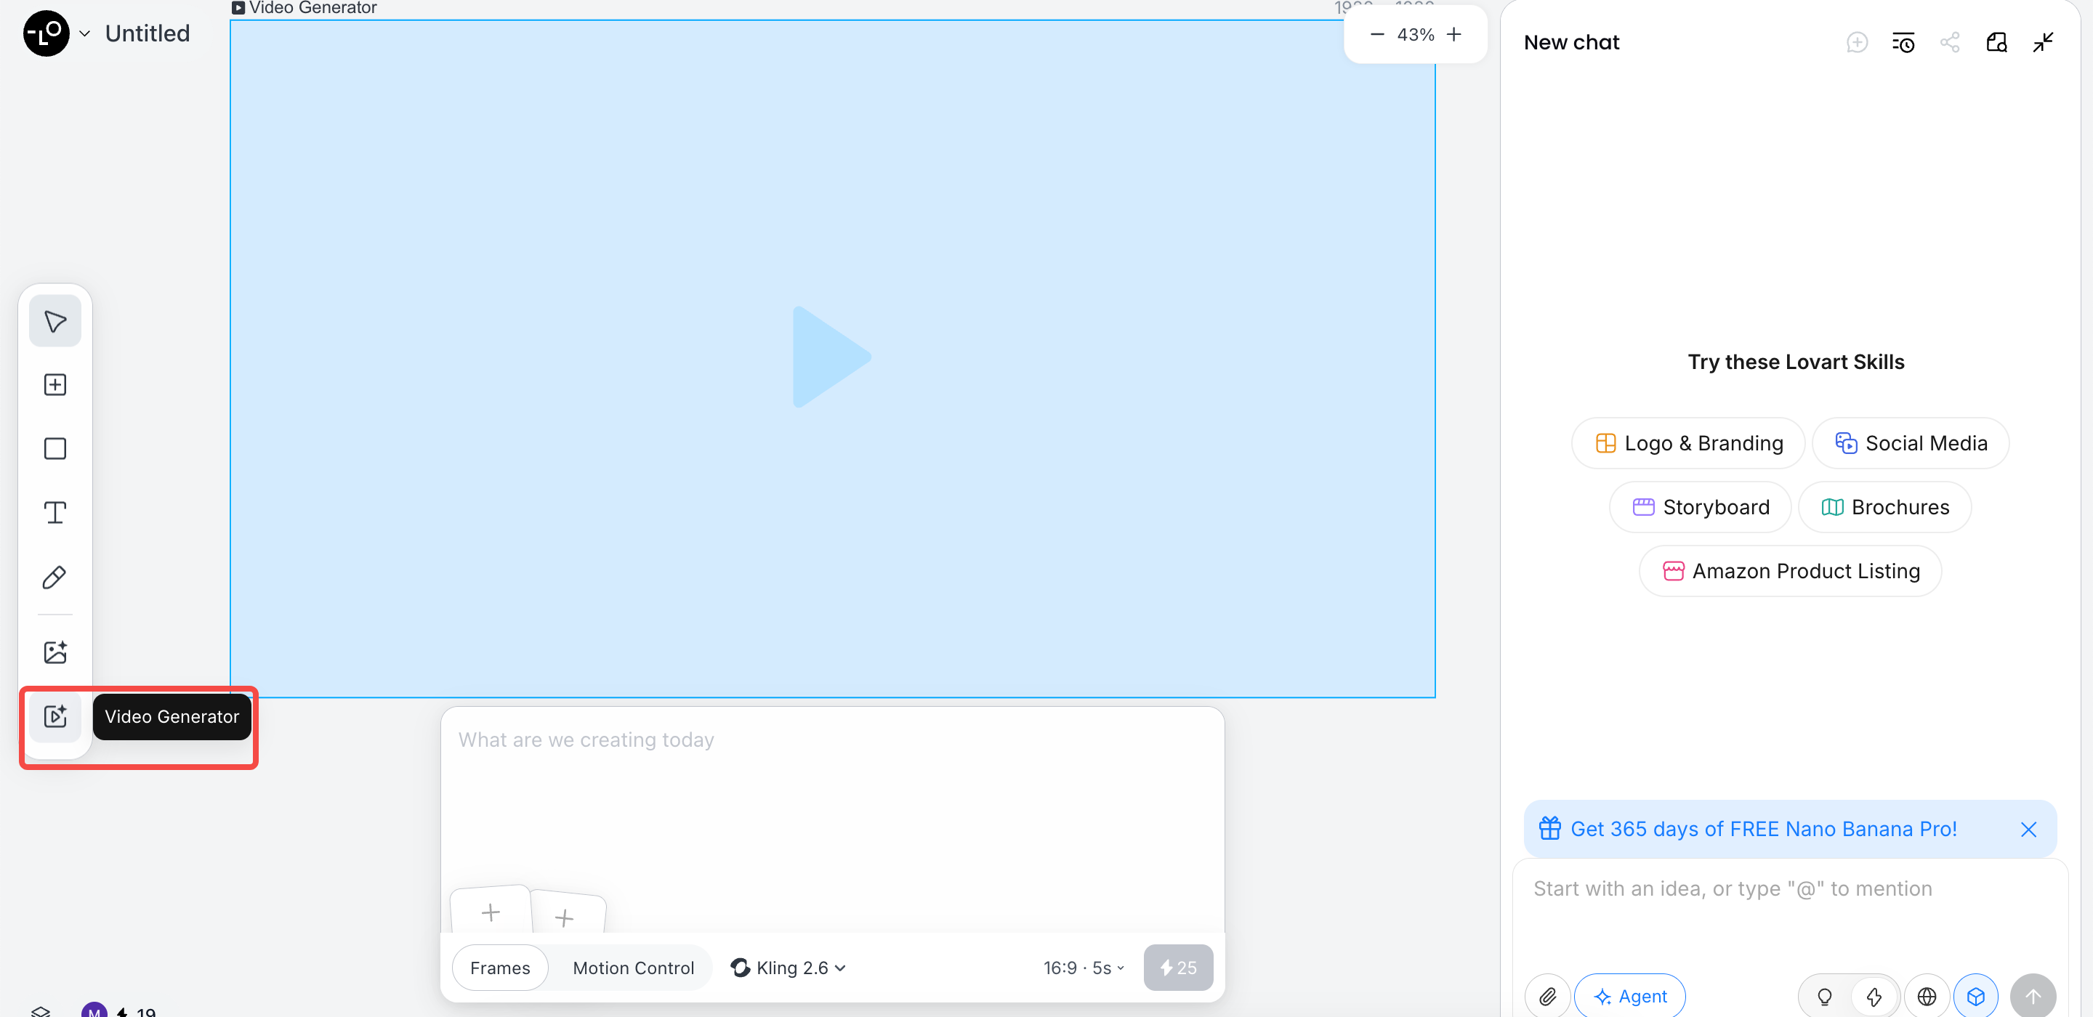Screen dimensions: 2093x1017
Task: Toggle fast lightning generation mode
Action: (x=1874, y=995)
